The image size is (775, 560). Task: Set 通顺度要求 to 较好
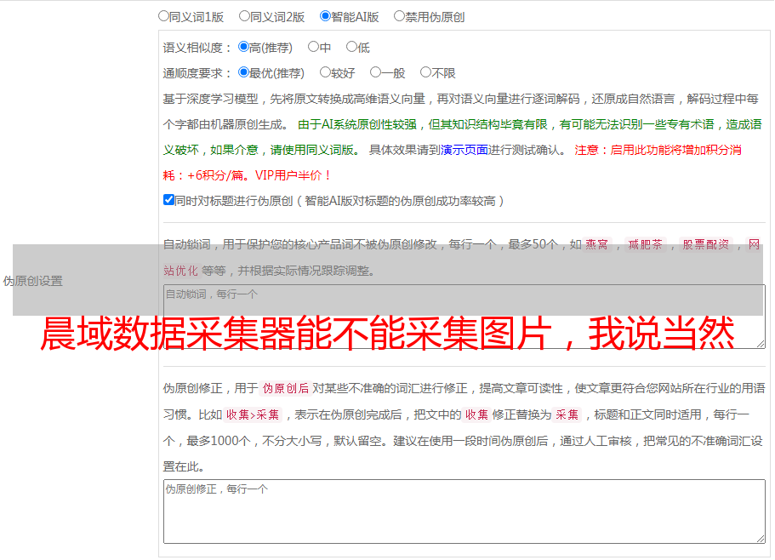[x=325, y=73]
